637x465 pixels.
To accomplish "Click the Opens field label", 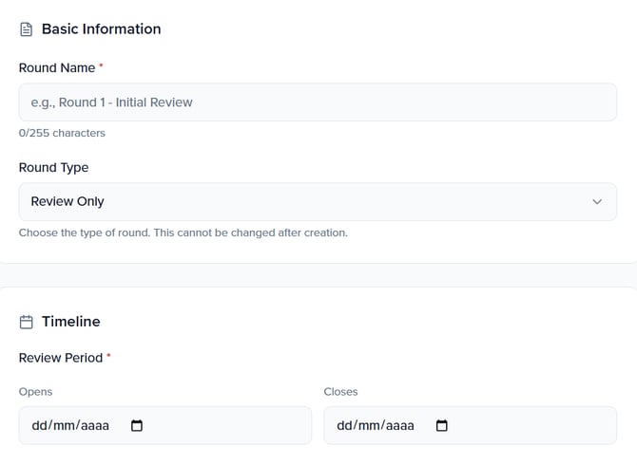I will pyautogui.click(x=35, y=392).
